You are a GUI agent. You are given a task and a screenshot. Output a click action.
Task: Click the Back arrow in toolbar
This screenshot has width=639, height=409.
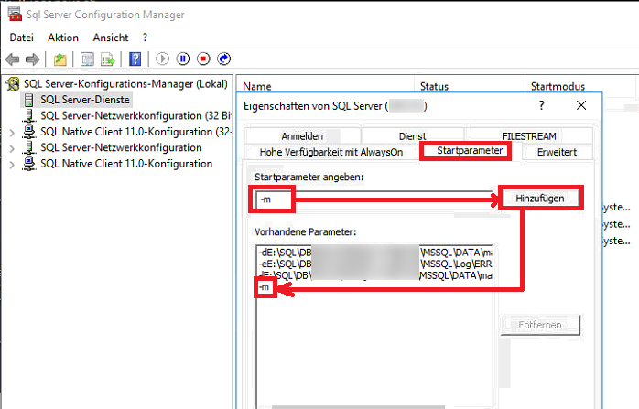coord(13,59)
